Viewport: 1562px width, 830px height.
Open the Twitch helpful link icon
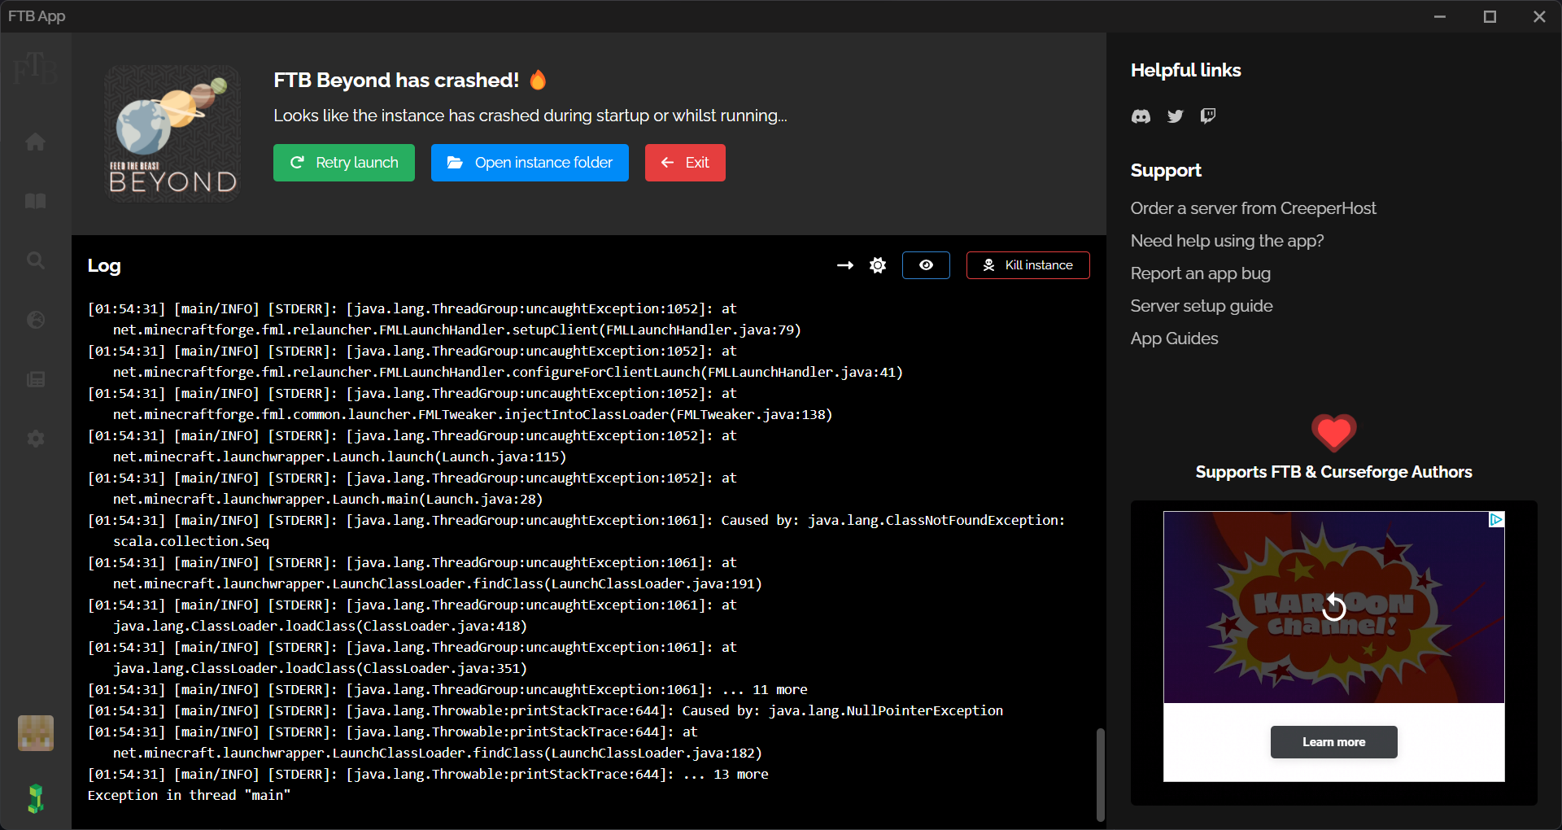point(1208,116)
